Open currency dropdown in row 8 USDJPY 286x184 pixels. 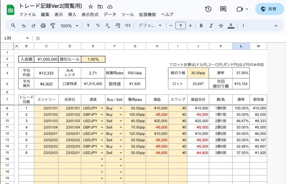(102, 108)
